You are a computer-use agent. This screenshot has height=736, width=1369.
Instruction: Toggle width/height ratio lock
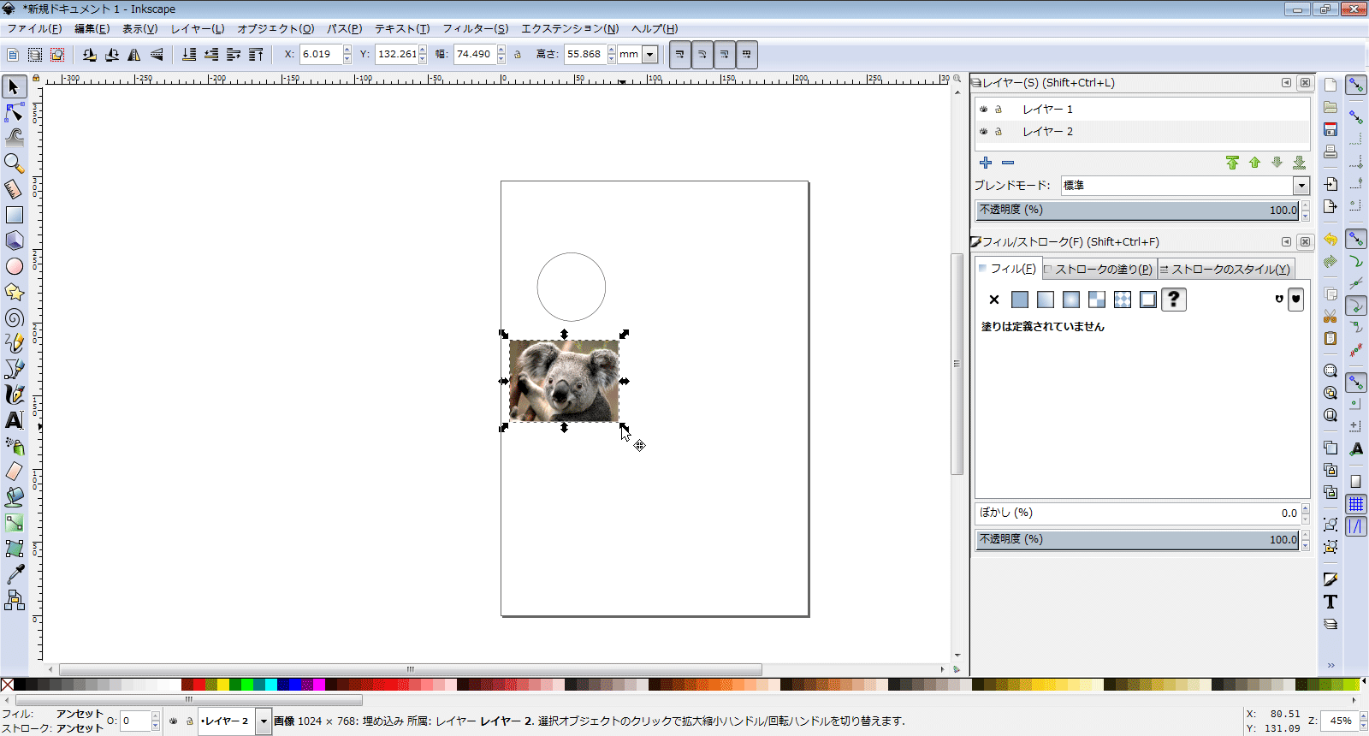[x=517, y=55]
